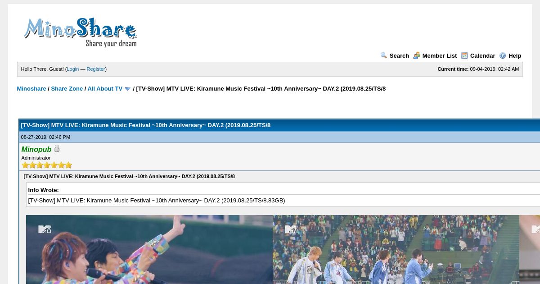
Task: Click the Administrator user title text
Action: point(36,158)
